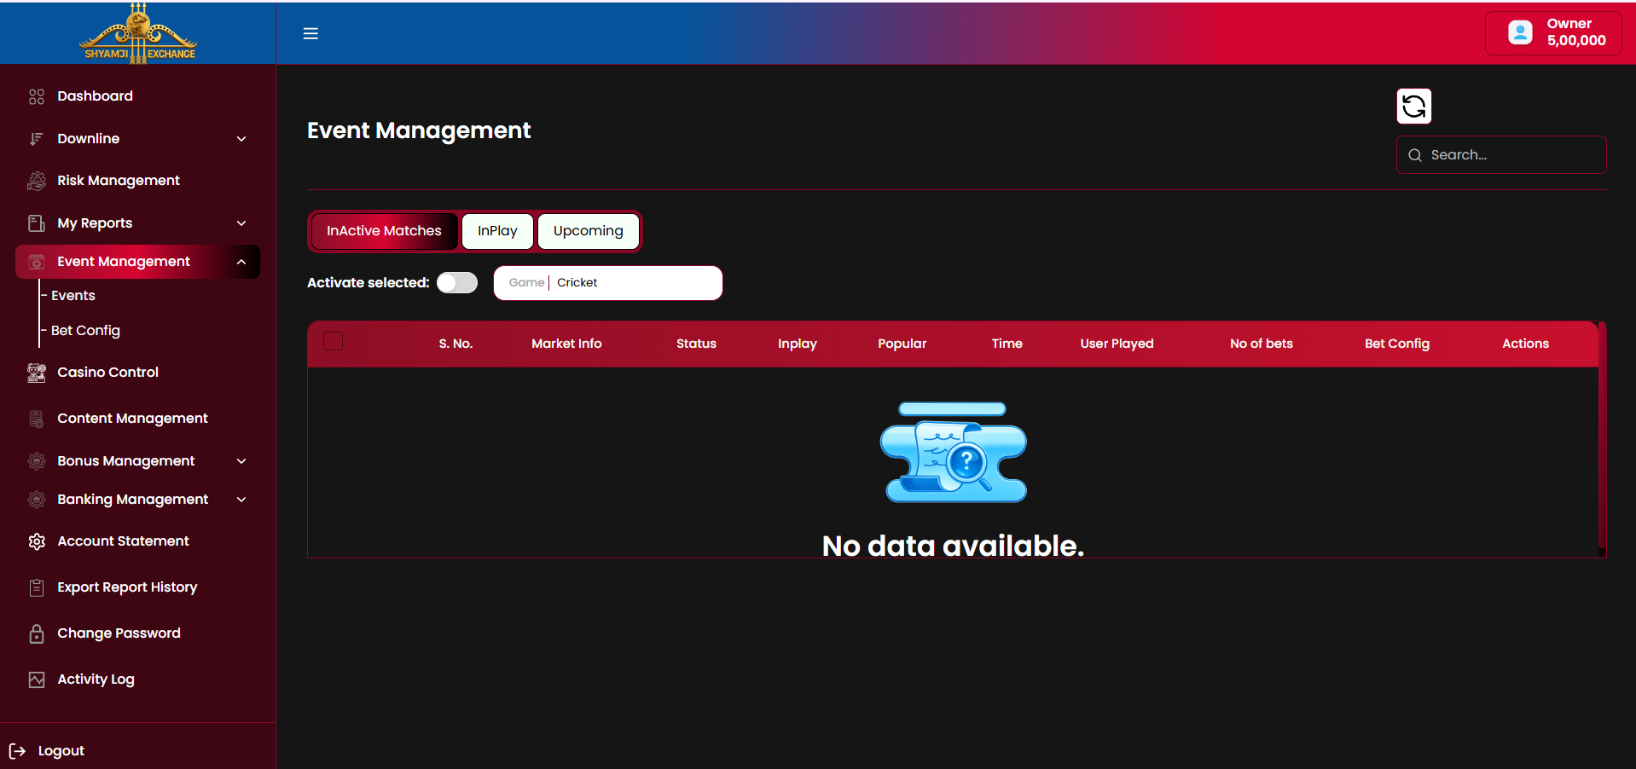Click the Downline icon in sidebar
Image resolution: width=1636 pixels, height=769 pixels.
click(x=37, y=139)
